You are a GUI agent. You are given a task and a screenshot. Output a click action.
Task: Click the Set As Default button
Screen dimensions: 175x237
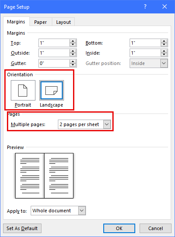click(x=22, y=228)
